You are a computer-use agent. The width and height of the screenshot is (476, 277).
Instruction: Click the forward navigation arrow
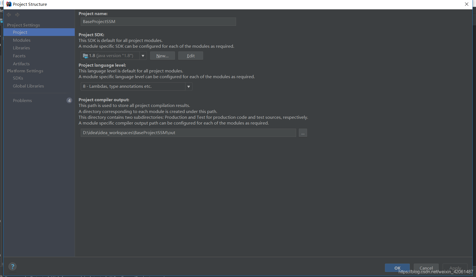coord(17,15)
